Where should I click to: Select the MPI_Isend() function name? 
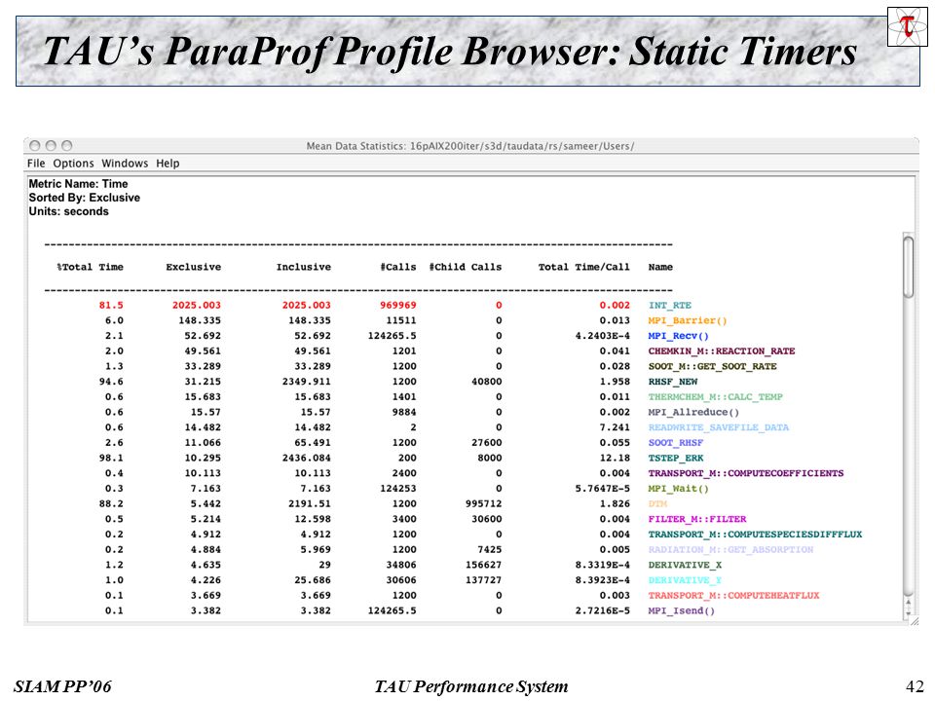[x=682, y=611]
